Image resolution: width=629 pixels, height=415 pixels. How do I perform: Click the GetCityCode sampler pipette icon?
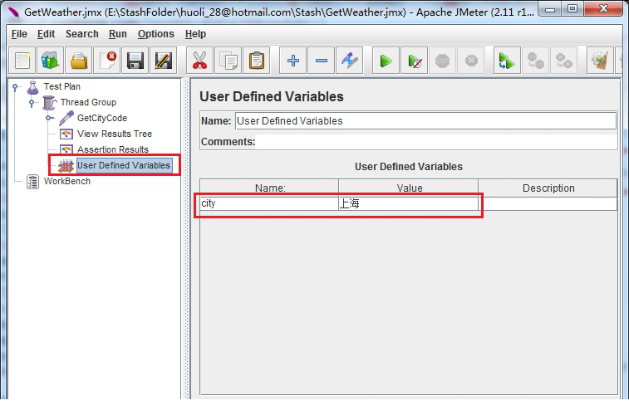(66, 118)
